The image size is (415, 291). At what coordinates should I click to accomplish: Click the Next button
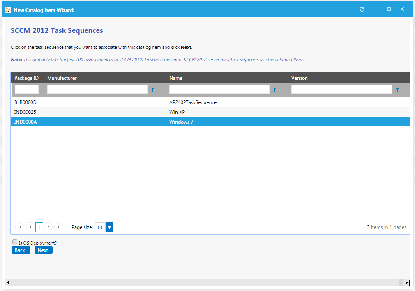[x=43, y=250]
